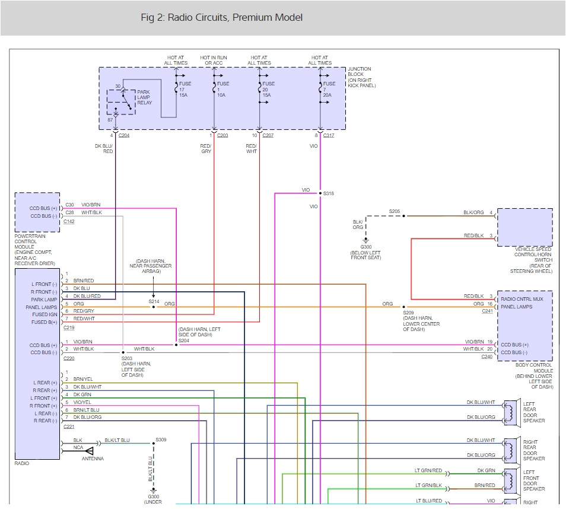Click the Park Lamp Relay symbol
The width and height of the screenshot is (566, 509).
[x=120, y=101]
